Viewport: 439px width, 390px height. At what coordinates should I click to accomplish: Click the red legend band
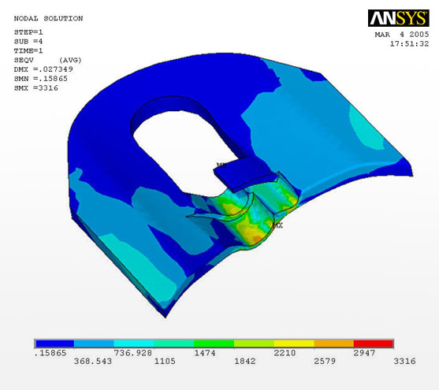374,344
